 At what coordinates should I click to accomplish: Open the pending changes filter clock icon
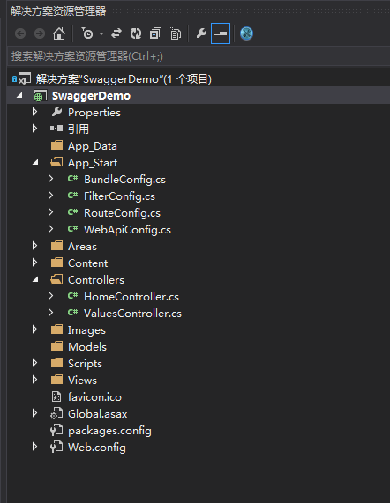coord(87,33)
